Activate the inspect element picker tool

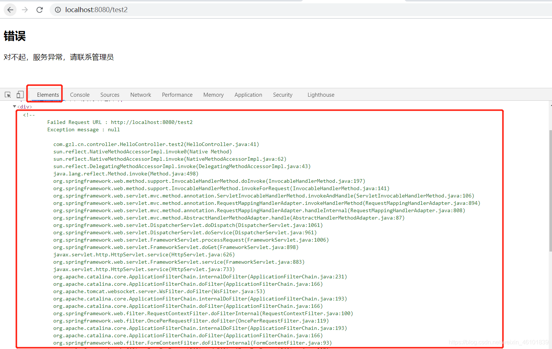[x=8, y=95]
